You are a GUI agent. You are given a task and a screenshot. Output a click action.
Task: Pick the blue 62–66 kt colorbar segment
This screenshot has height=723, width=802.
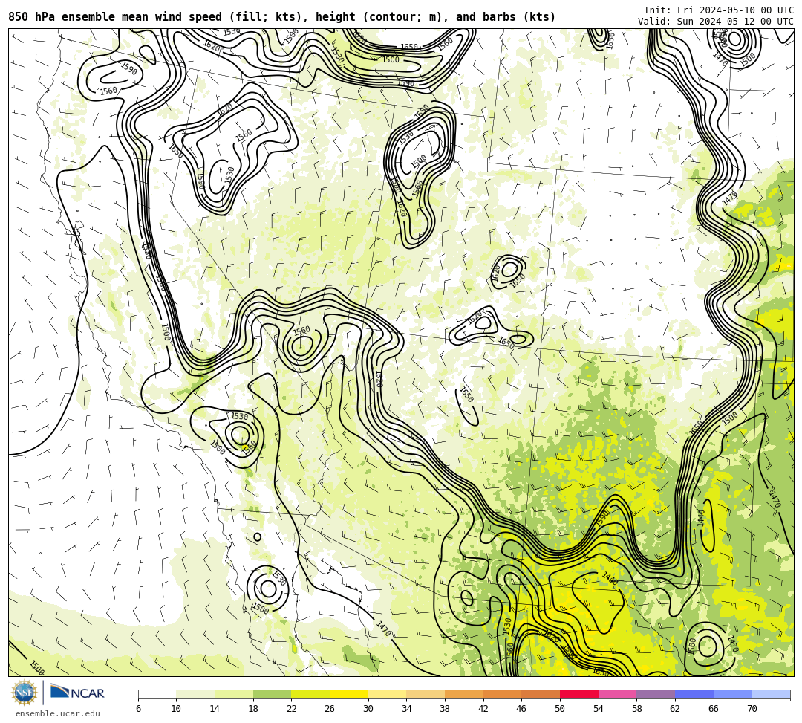(694, 694)
